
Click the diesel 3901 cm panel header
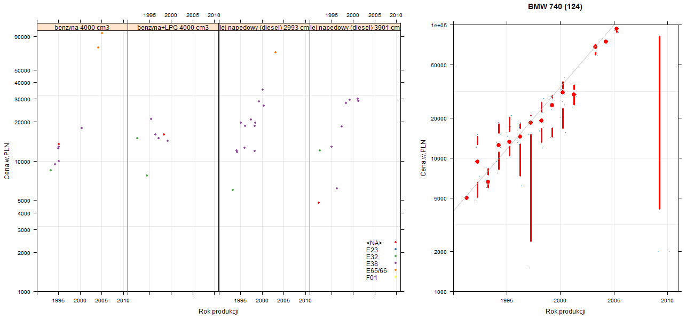click(355, 27)
